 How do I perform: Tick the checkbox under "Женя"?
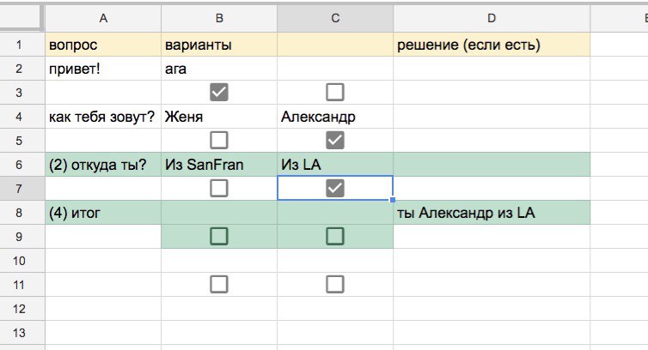[x=219, y=140]
